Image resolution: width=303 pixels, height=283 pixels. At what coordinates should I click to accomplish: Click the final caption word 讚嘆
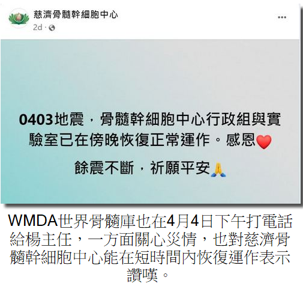click(x=142, y=275)
